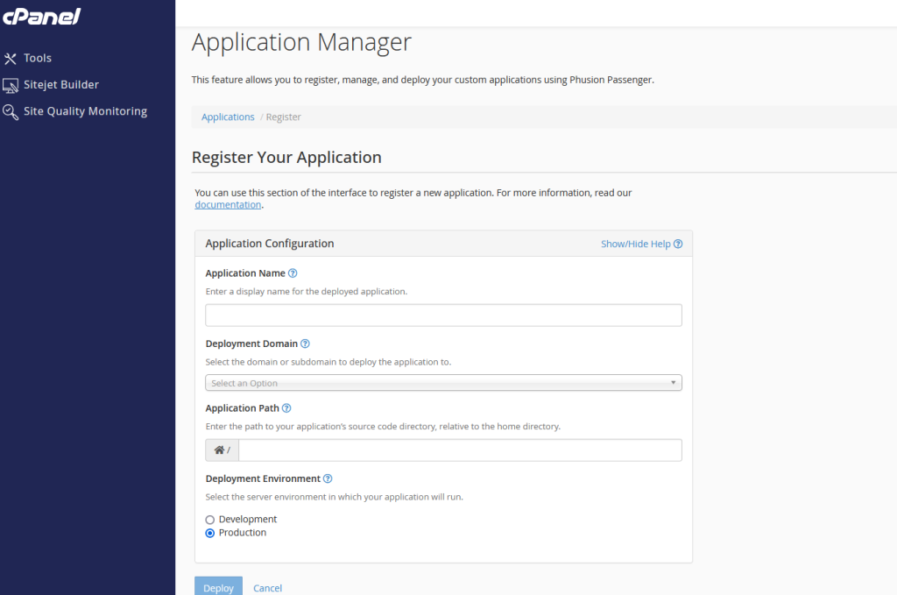Click the Deploy button

click(x=218, y=587)
